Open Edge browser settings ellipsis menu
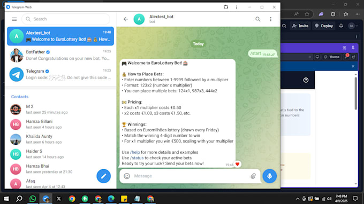 357,14
